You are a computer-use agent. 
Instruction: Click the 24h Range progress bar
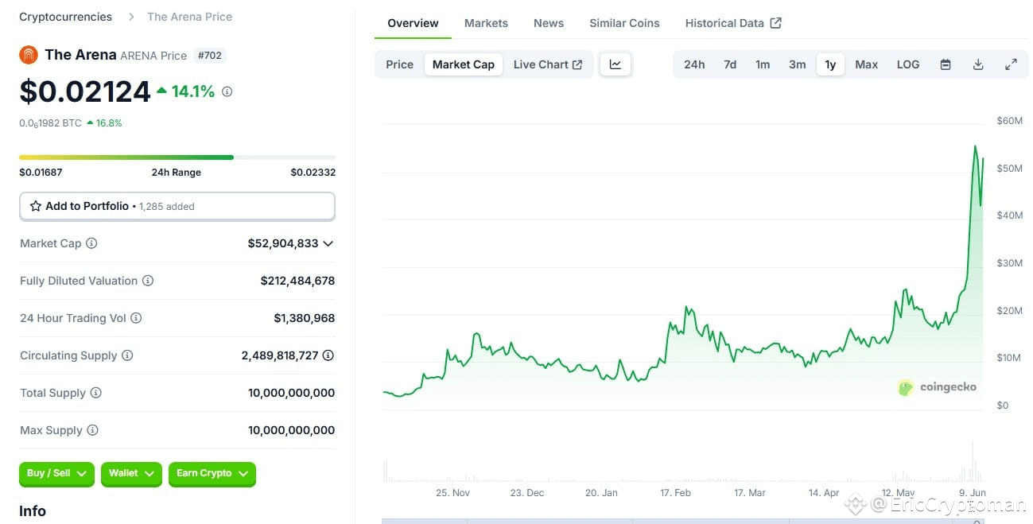[177, 157]
